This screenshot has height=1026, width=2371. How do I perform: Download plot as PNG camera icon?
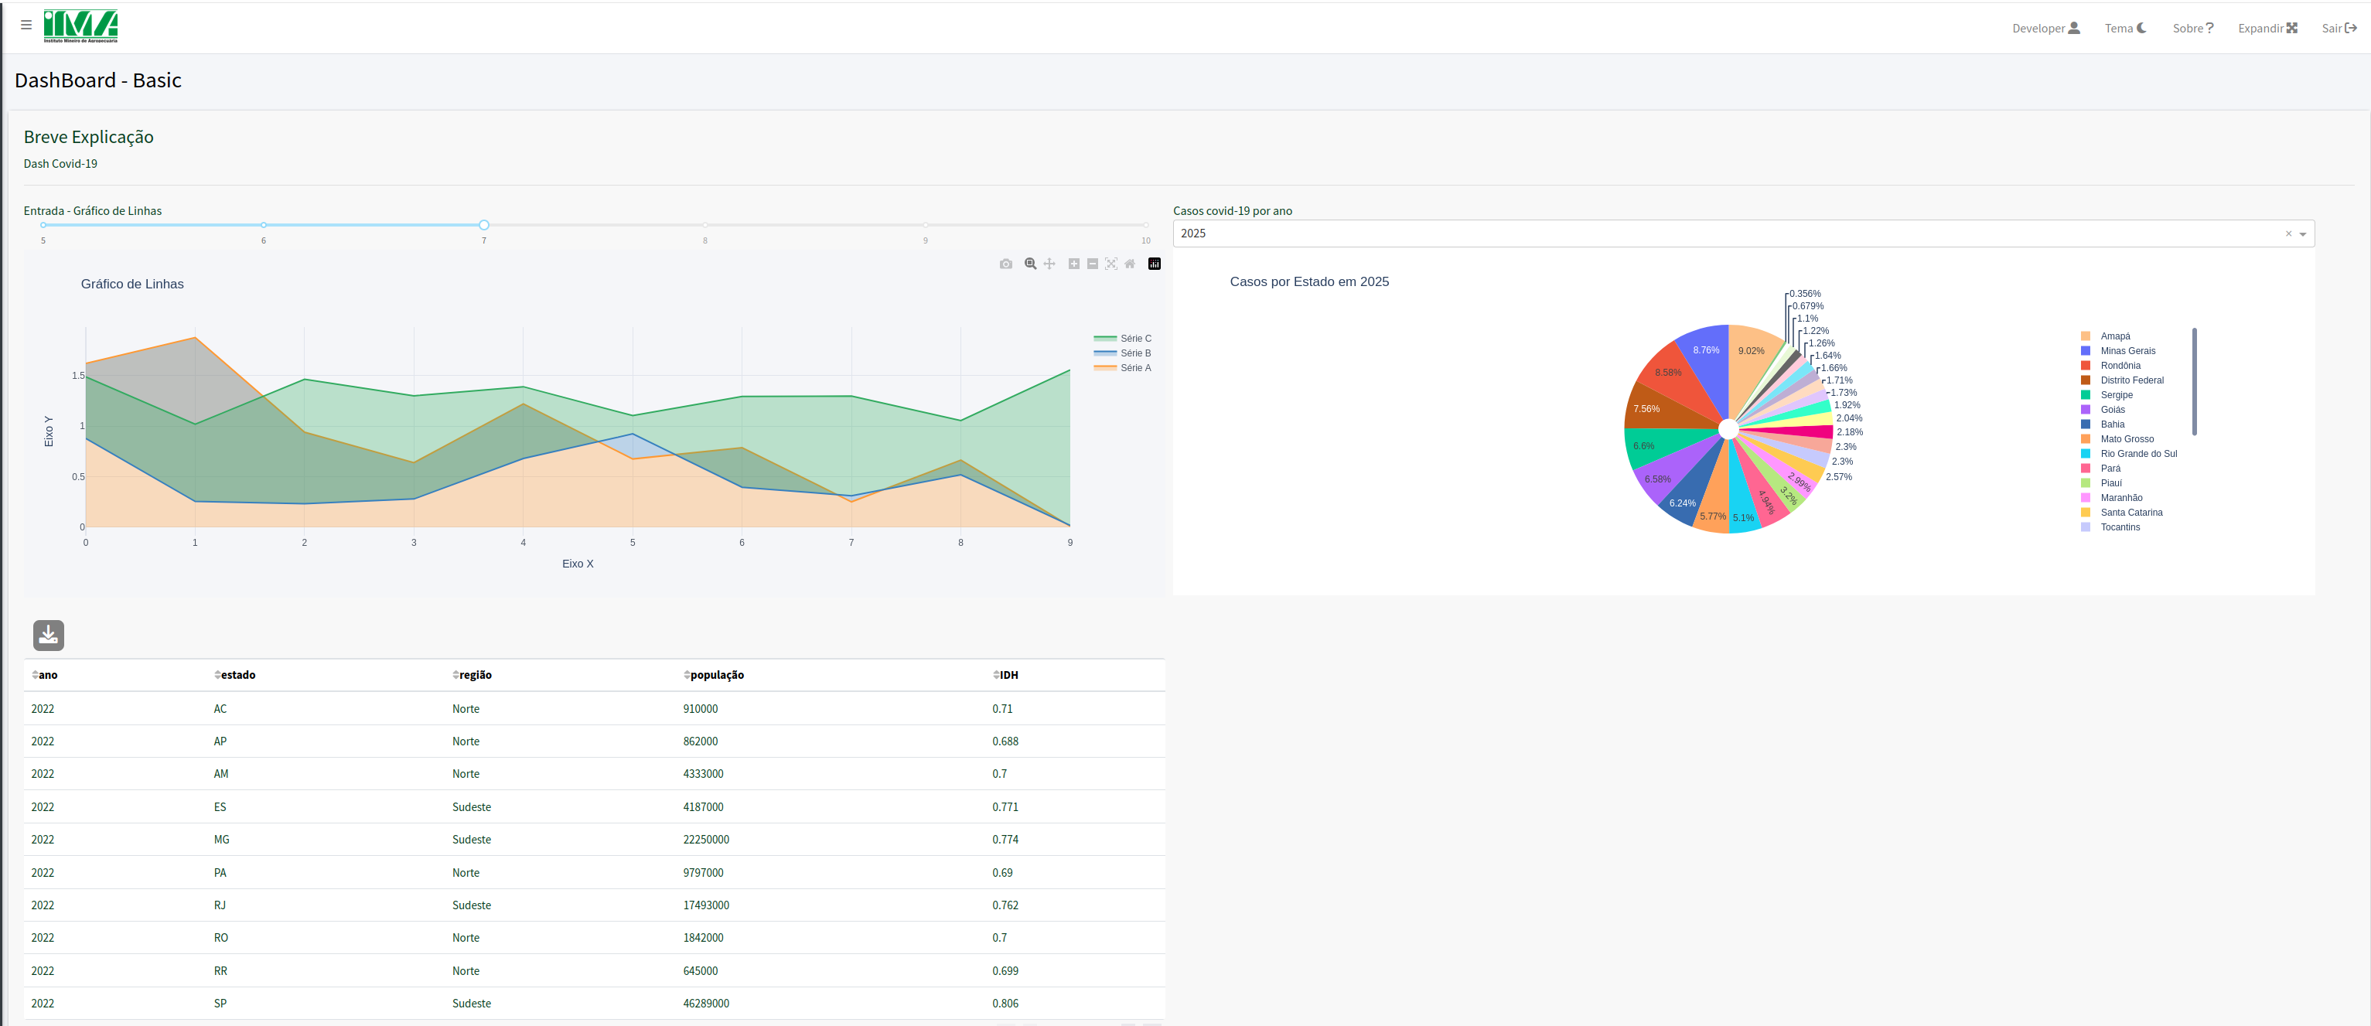pos(1005,264)
